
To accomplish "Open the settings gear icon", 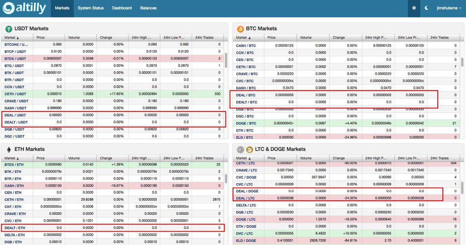I will pos(414,8).
